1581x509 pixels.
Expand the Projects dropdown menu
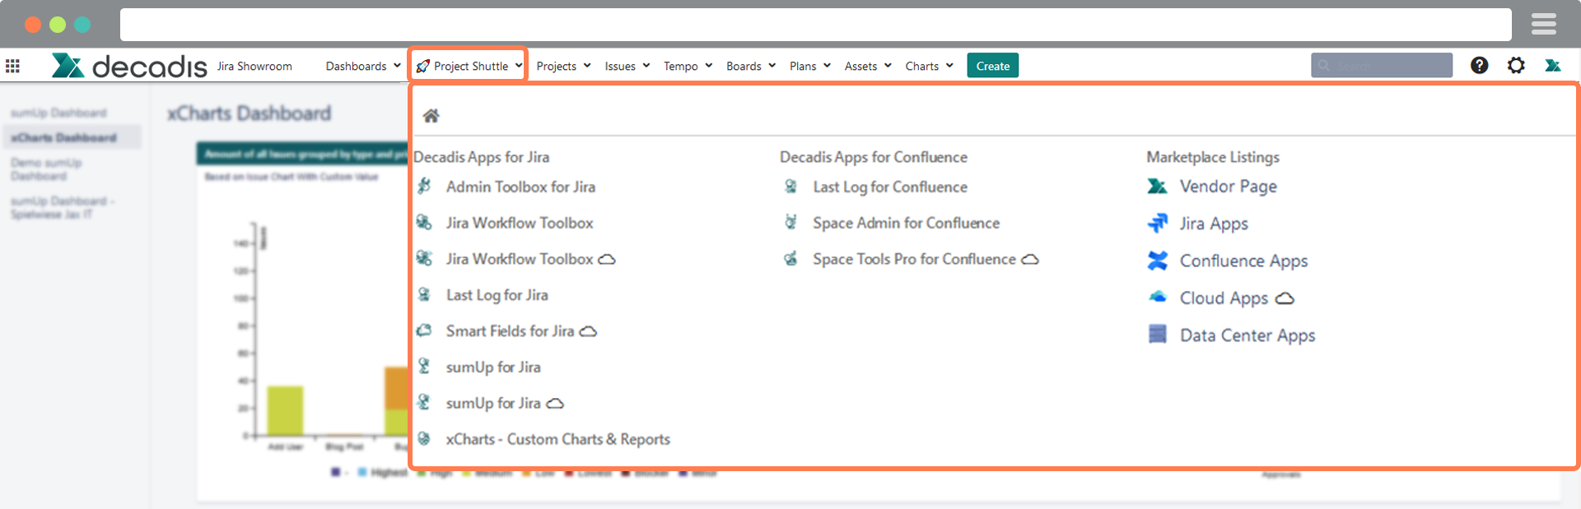[x=563, y=66]
